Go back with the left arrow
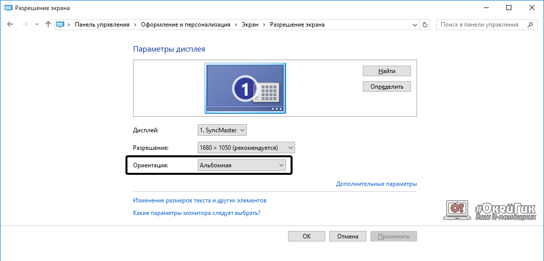544x261 pixels. [10, 25]
